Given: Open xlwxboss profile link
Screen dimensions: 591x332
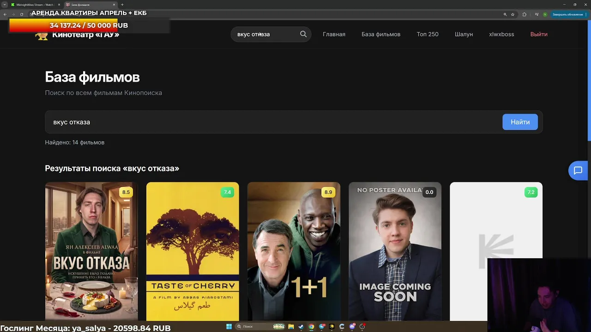Looking at the screenshot, I should coord(501,34).
